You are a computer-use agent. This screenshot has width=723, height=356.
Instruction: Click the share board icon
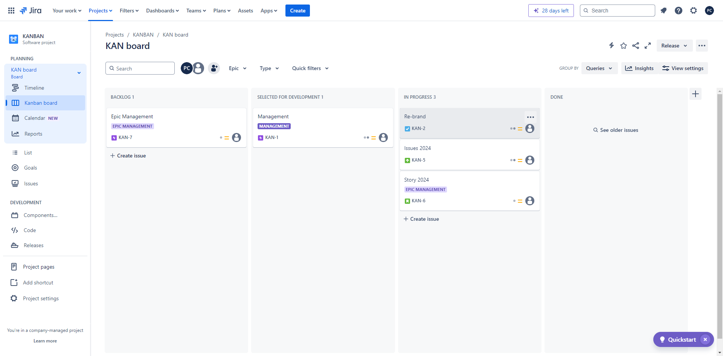tap(636, 46)
